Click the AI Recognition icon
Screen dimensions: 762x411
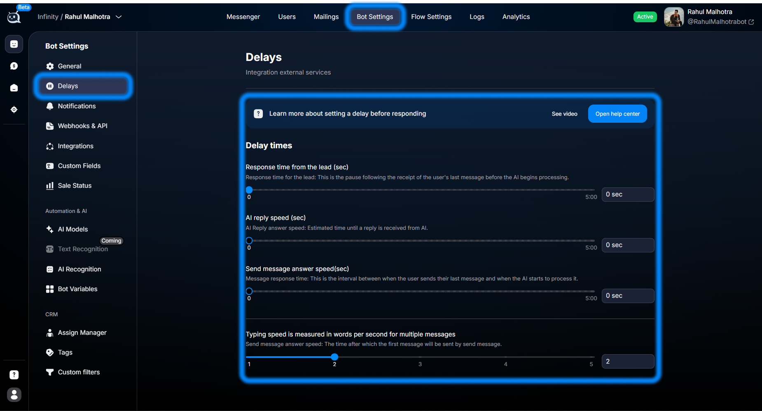[50, 269]
